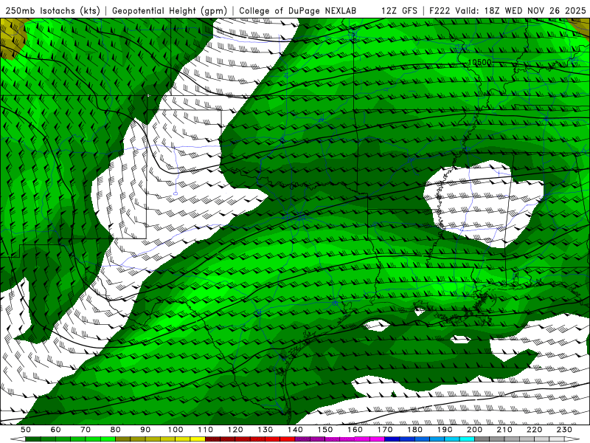Click the "70" color bar label

tap(86, 430)
